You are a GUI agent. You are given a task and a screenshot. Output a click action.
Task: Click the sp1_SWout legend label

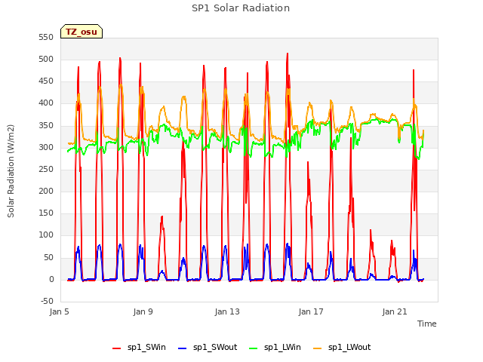215,347
